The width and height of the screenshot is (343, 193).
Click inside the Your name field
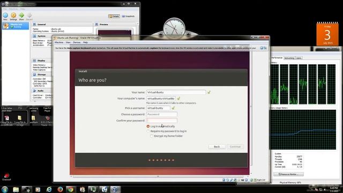click(176, 92)
